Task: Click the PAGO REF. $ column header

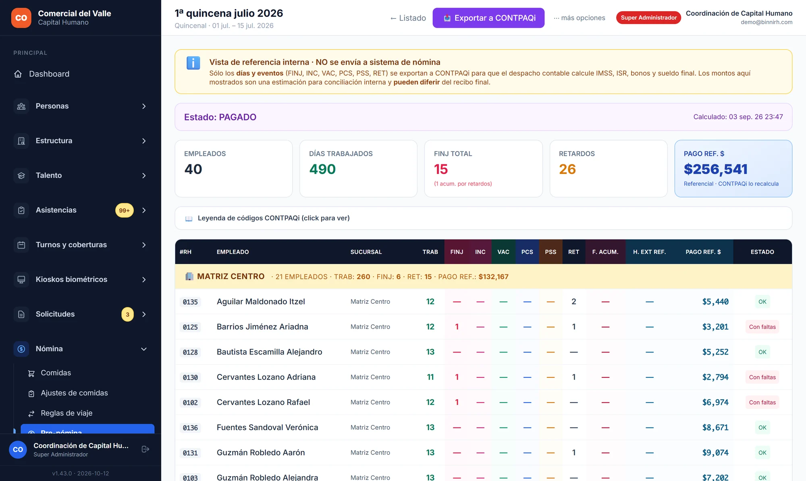Action: coord(703,252)
